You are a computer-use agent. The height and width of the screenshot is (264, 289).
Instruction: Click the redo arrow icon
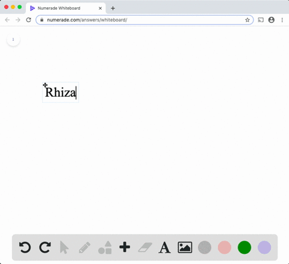pyautogui.click(x=45, y=247)
